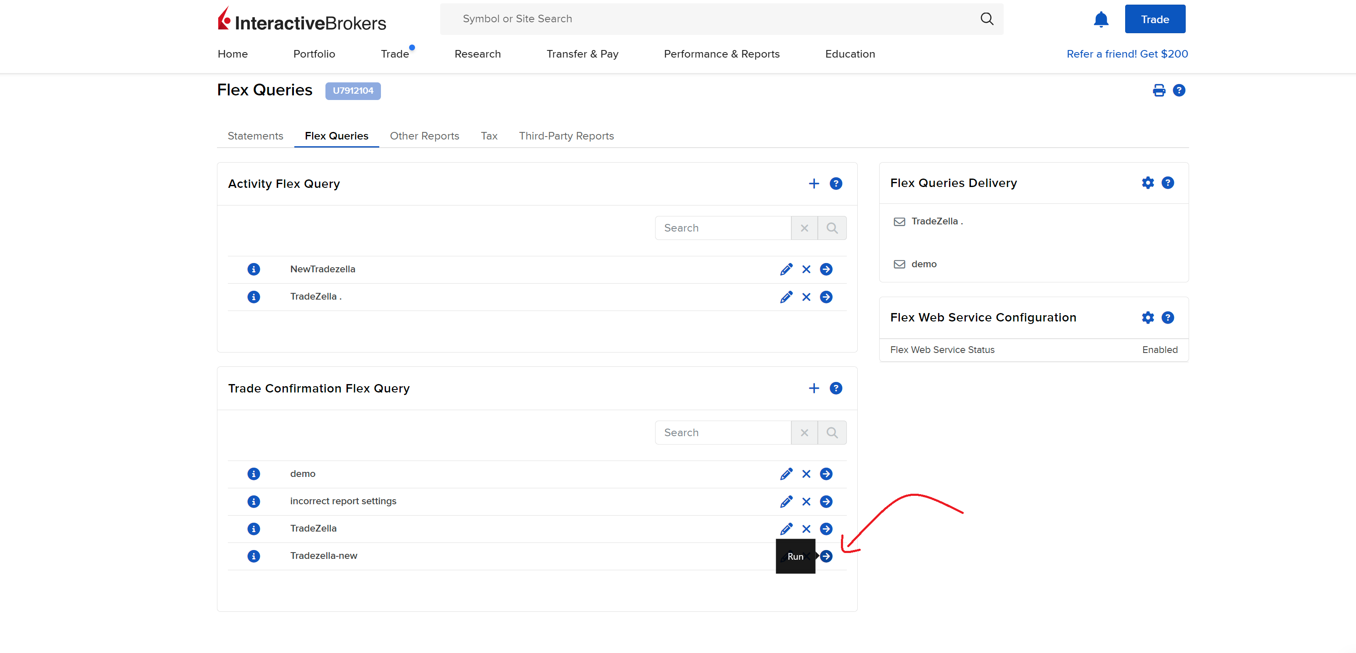Open notifications bell
Viewport: 1356px width, 653px height.
pos(1101,19)
